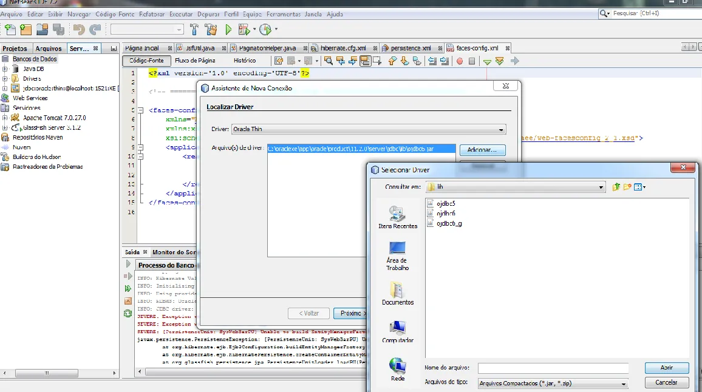Click the New File toolbar icon
Image resolution: width=702 pixels, height=392 pixels.
pyautogui.click(x=9, y=29)
